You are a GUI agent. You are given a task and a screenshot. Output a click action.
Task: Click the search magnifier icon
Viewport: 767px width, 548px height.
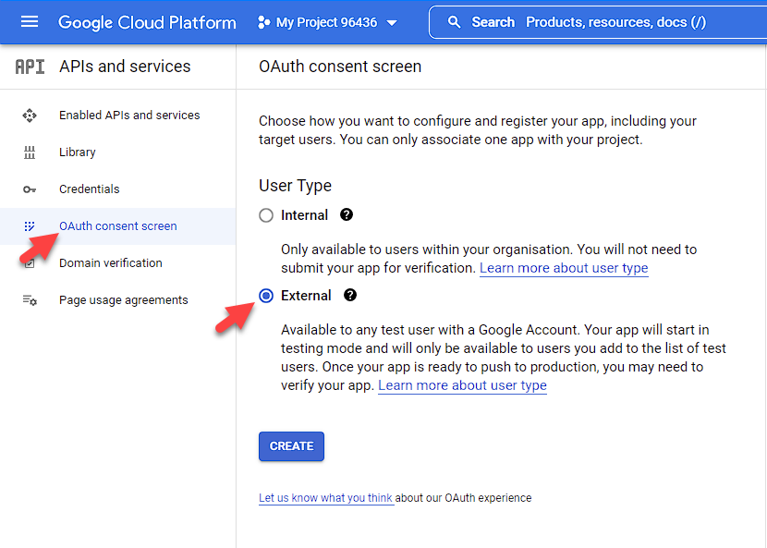click(x=454, y=22)
